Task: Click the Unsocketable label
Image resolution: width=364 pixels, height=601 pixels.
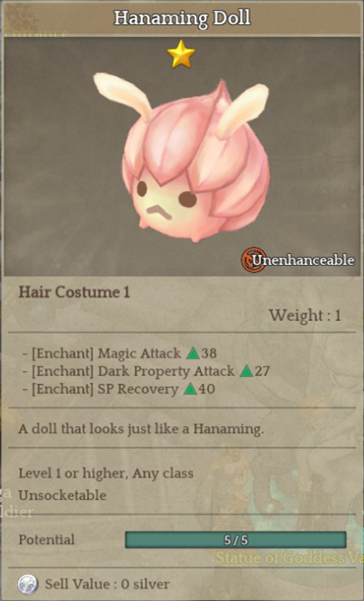Action: click(x=62, y=496)
